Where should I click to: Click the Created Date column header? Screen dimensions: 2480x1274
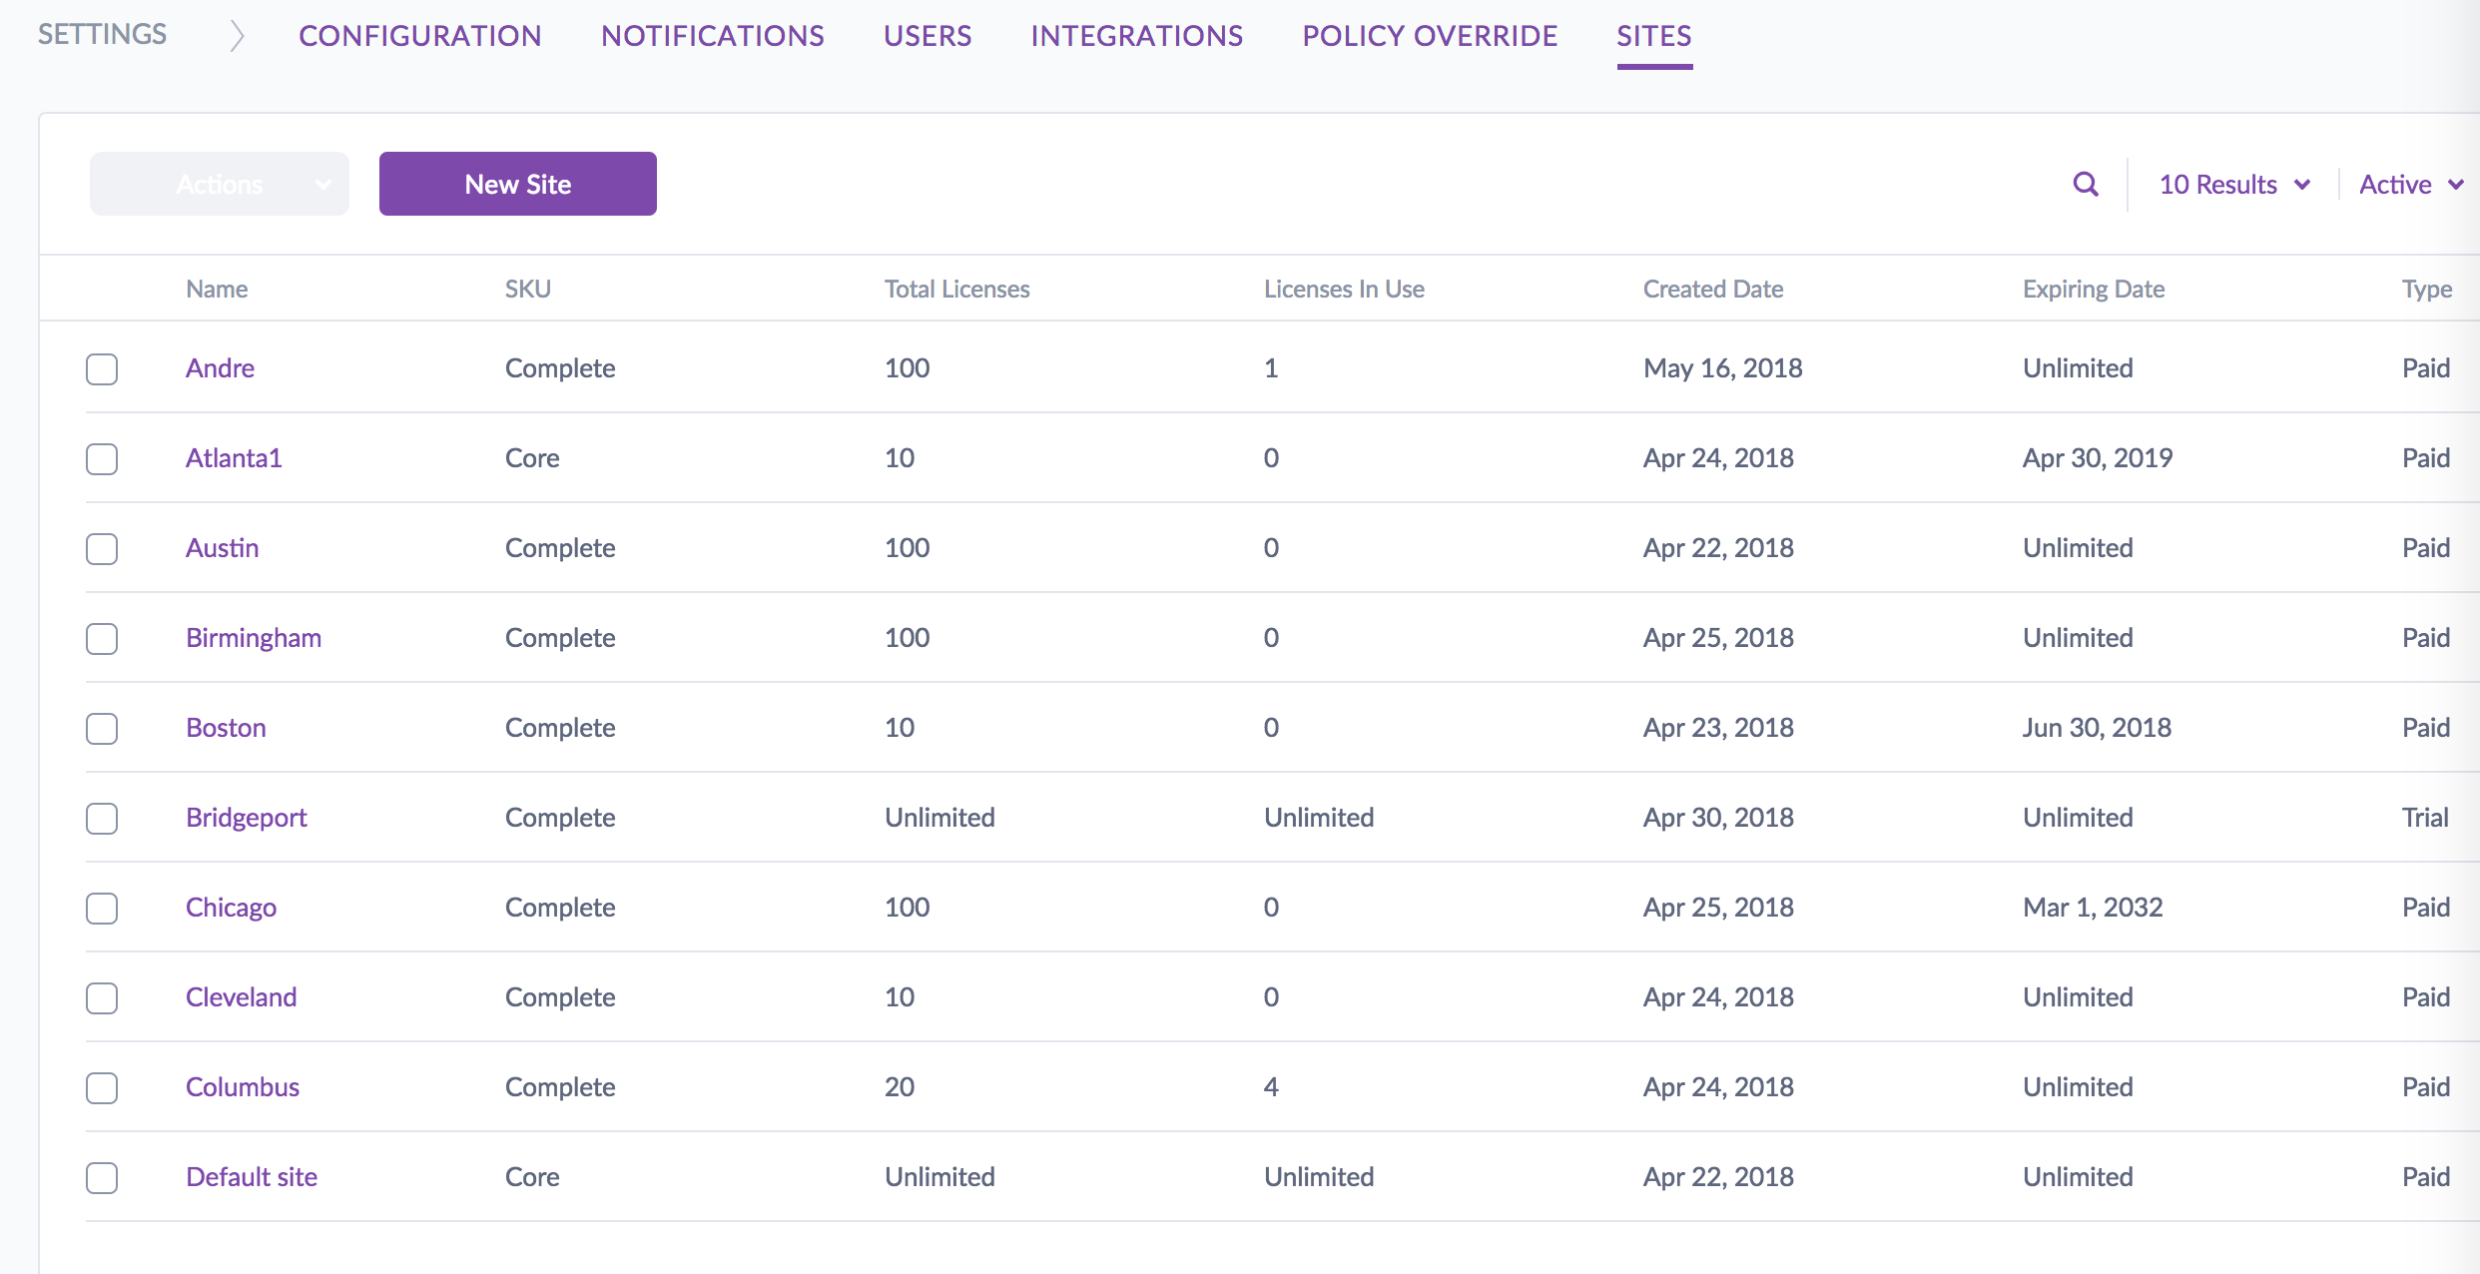[x=1712, y=290]
